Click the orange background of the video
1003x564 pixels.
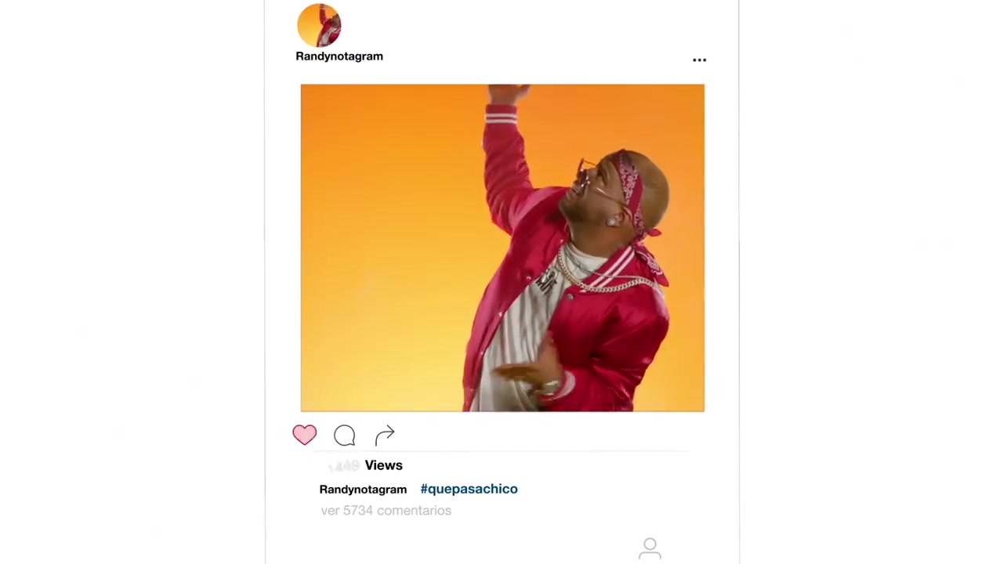point(376,235)
